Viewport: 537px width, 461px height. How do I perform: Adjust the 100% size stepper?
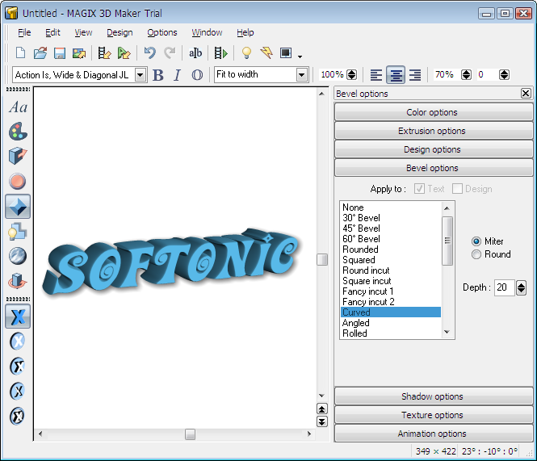pyautogui.click(x=352, y=74)
